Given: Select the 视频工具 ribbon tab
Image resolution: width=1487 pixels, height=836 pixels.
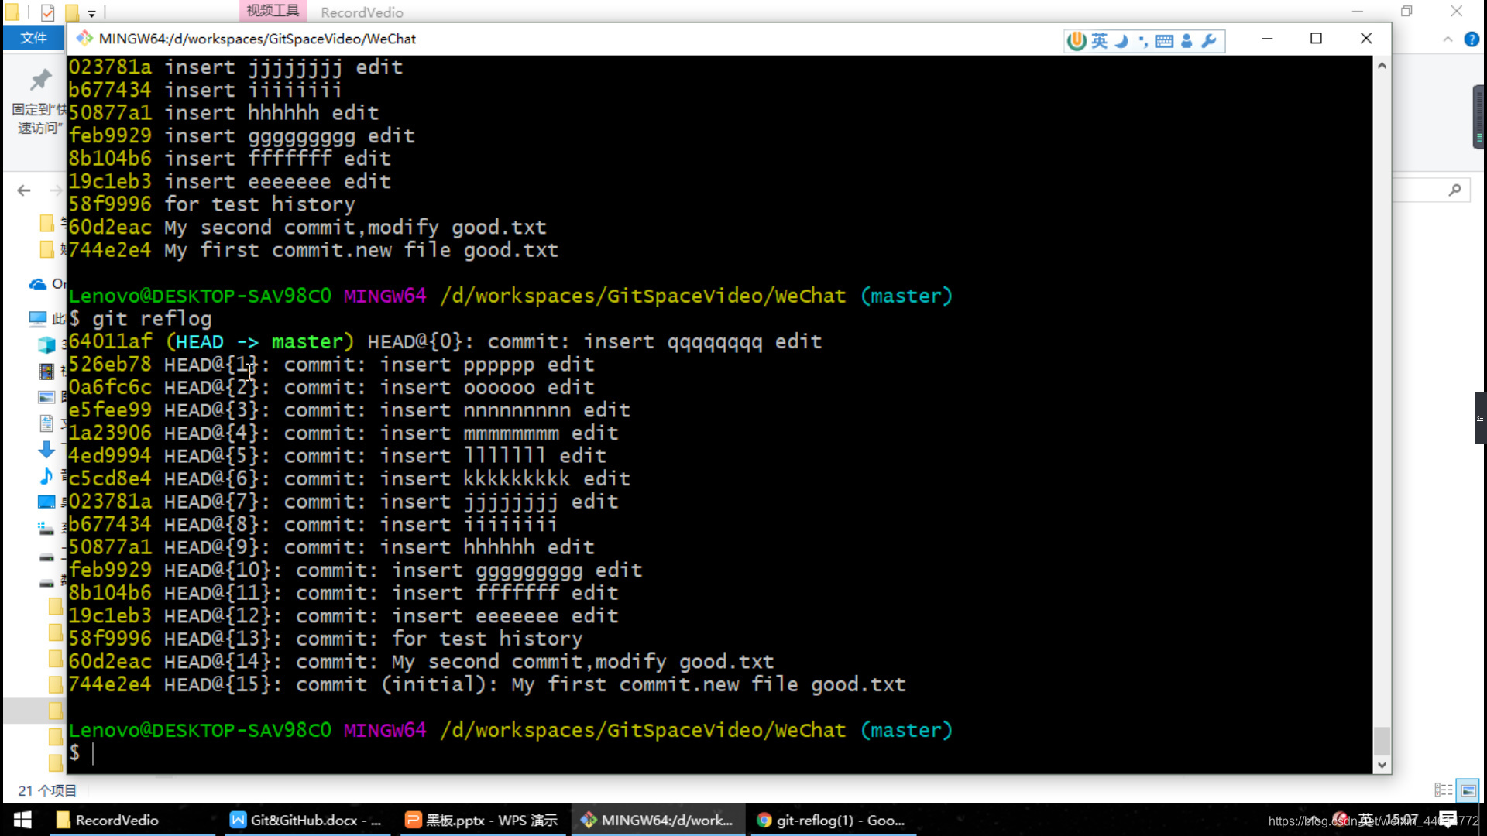Looking at the screenshot, I should point(273,11).
